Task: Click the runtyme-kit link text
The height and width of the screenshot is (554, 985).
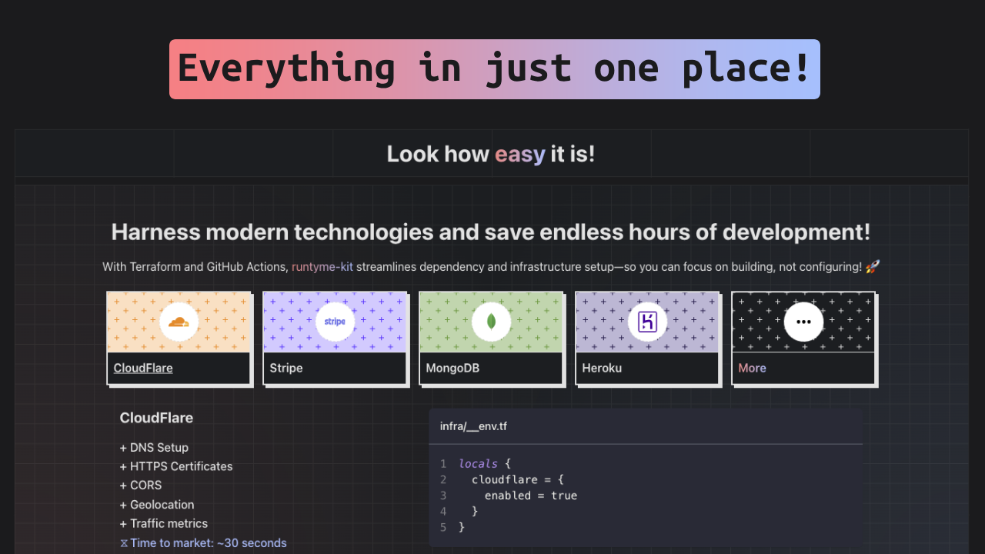Action: click(322, 267)
